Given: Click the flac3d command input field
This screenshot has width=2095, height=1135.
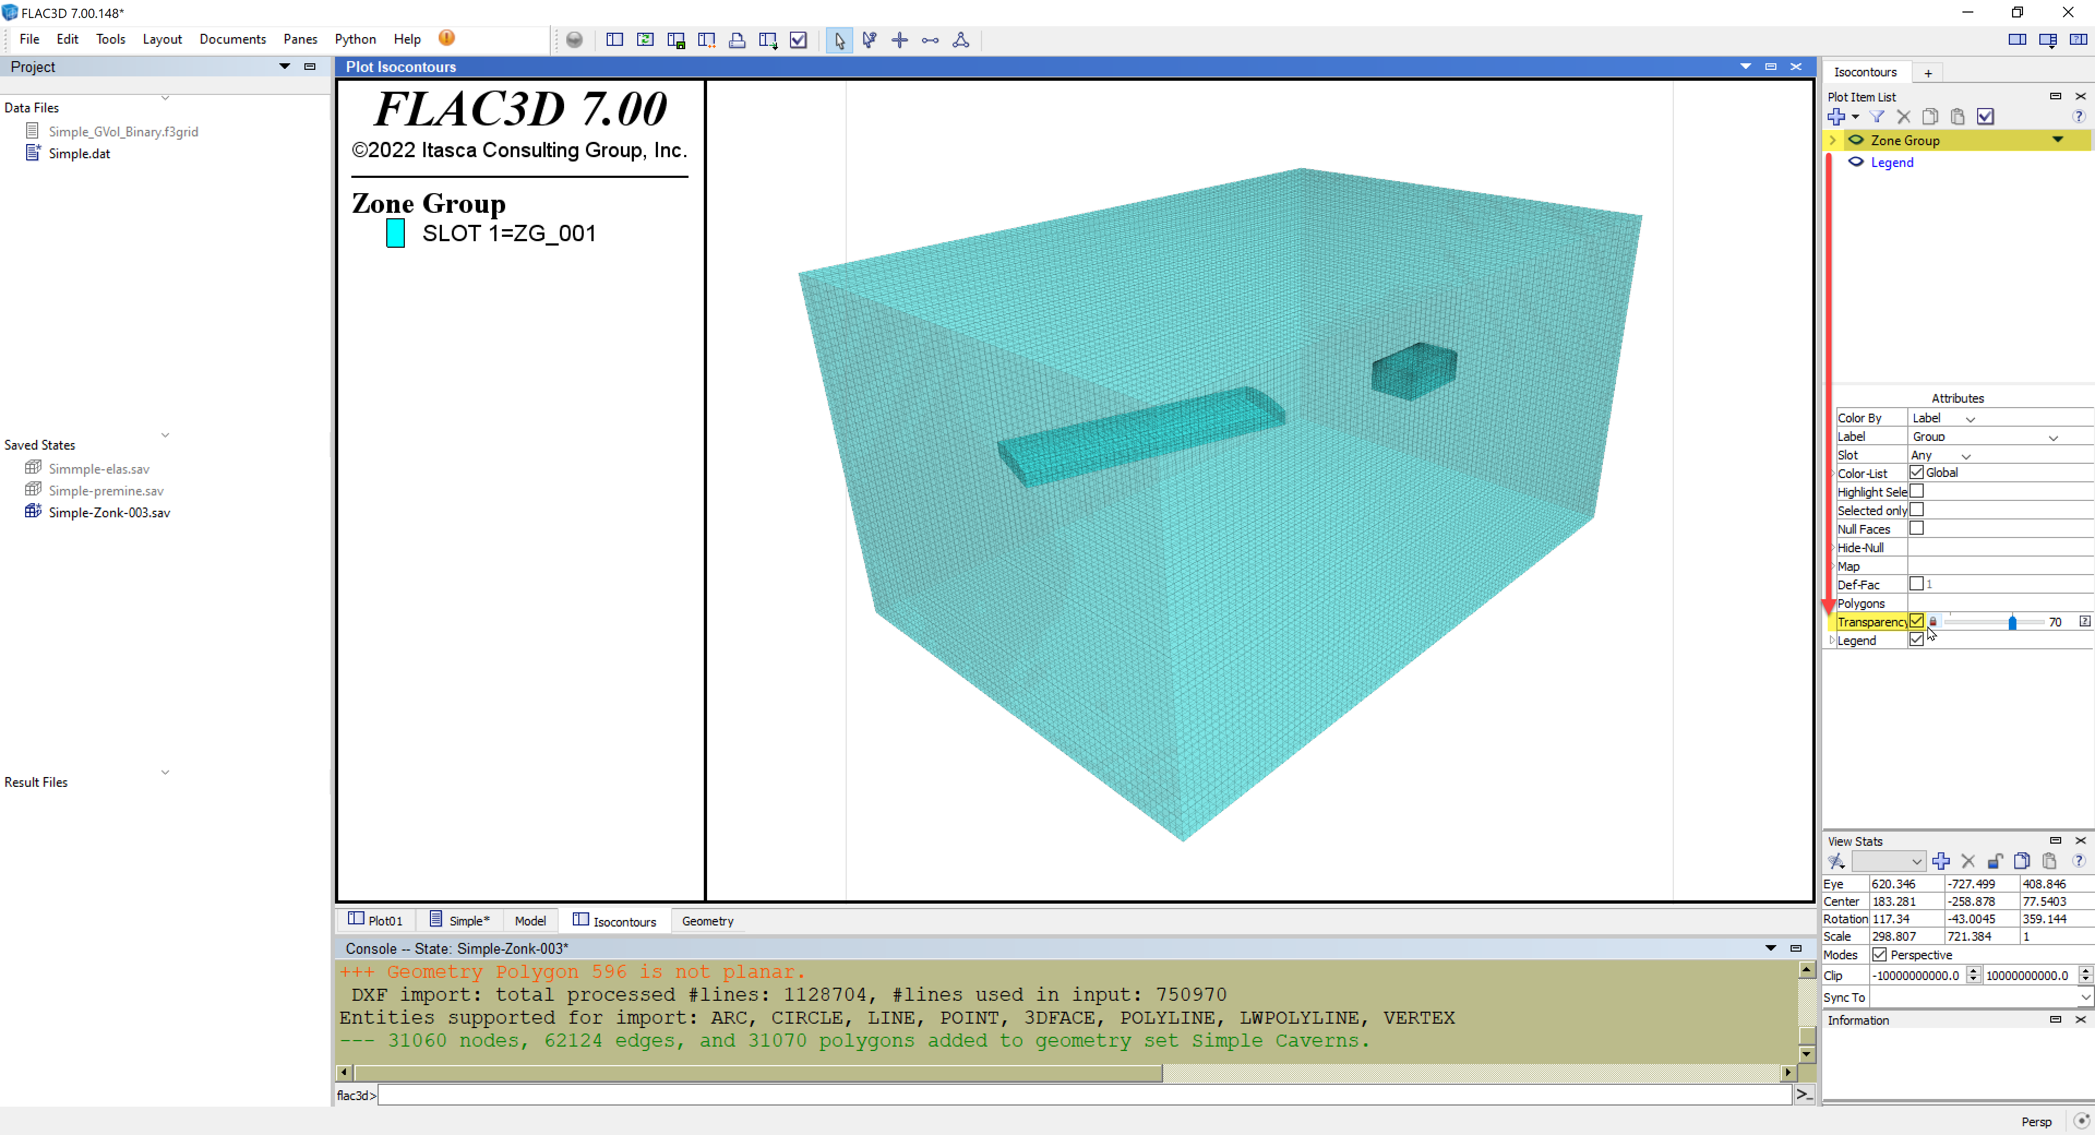Looking at the screenshot, I should point(1085,1095).
